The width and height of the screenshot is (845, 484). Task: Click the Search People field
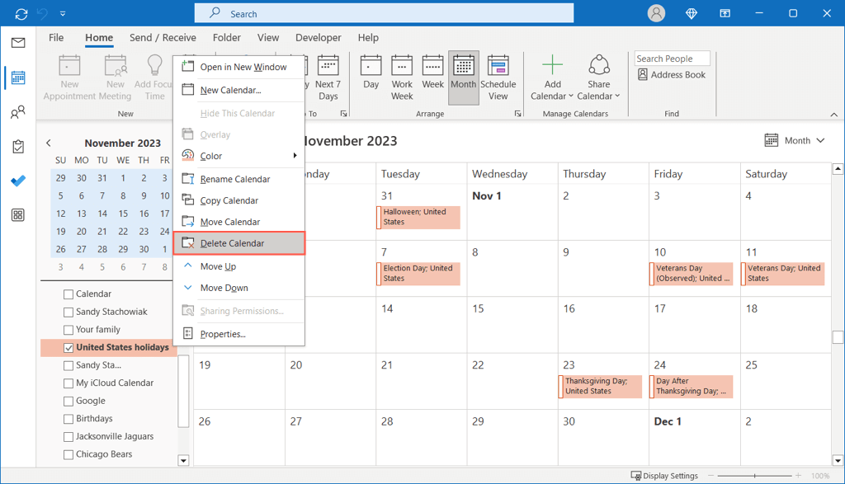(672, 59)
